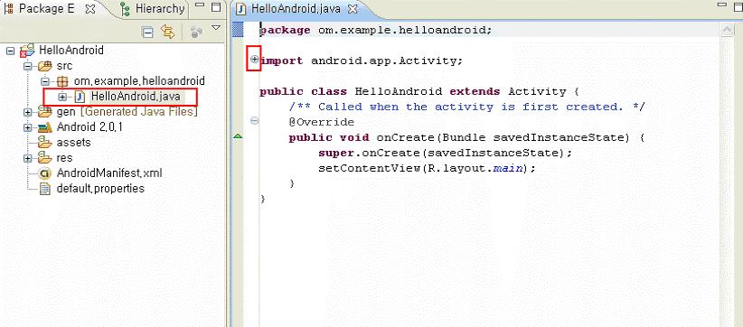Click the res folder icon
The image size is (743, 327).
click(45, 157)
